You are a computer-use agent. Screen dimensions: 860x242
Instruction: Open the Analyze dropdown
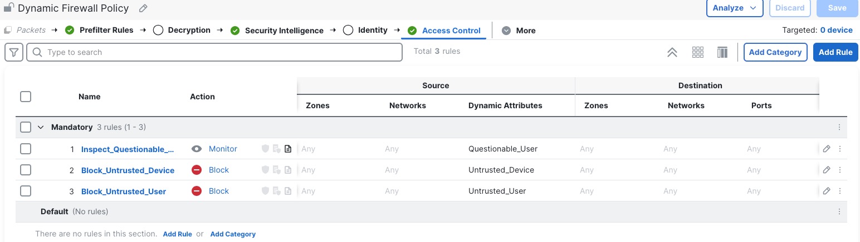734,8
